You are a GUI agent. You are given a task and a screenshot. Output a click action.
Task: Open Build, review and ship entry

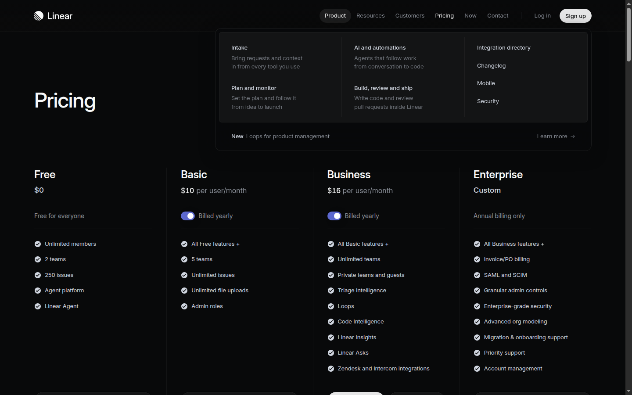pyautogui.click(x=389, y=97)
